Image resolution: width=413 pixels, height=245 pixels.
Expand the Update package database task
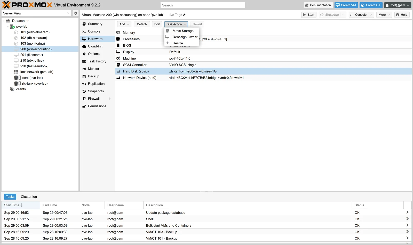407,212
